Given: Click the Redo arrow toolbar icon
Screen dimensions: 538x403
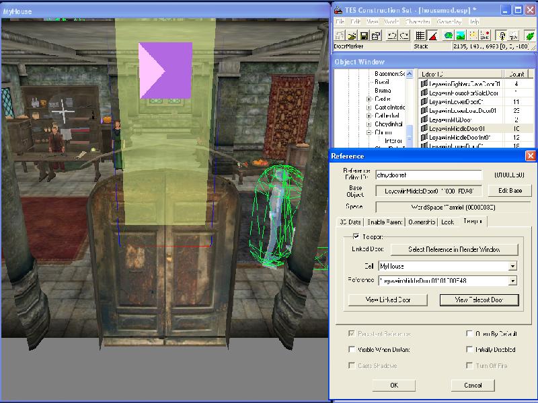Looking at the screenshot, I should [x=404, y=36].
